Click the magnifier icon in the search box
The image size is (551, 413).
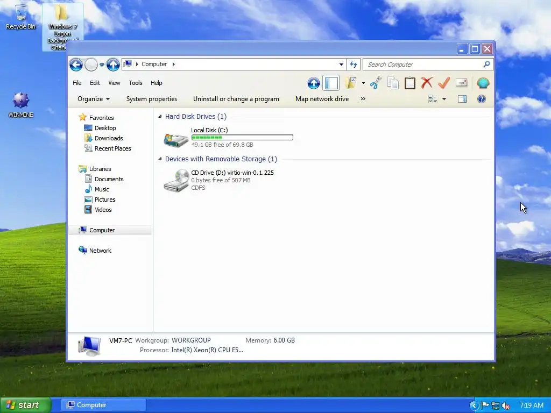tap(486, 65)
